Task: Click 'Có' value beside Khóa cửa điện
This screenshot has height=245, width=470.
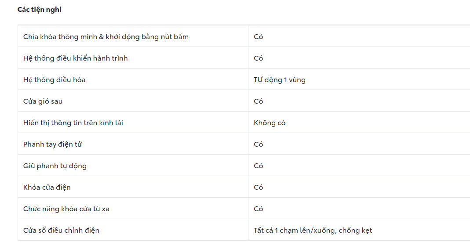Action: click(x=259, y=187)
